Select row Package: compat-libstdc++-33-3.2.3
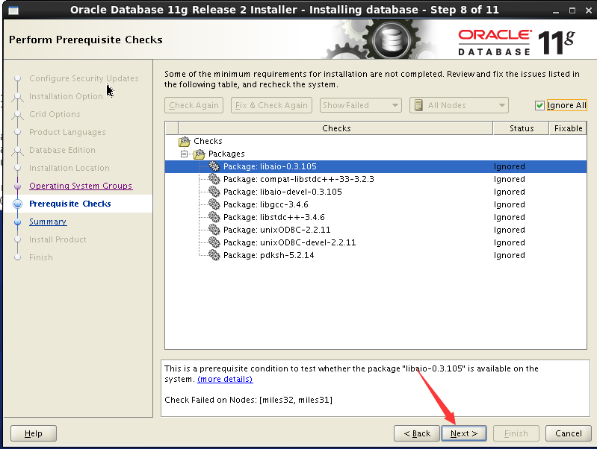The width and height of the screenshot is (597, 449). click(x=376, y=179)
